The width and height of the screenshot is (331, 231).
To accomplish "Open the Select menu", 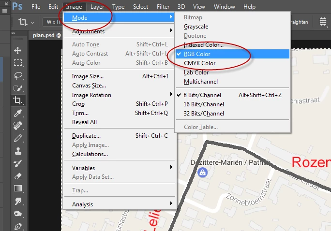I will (140, 7).
